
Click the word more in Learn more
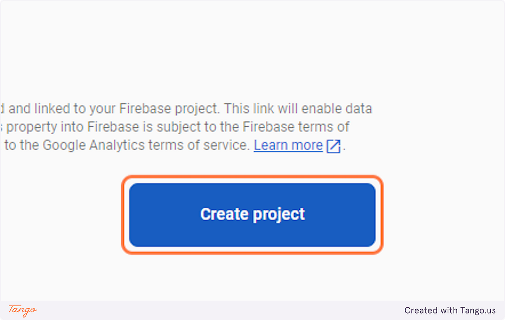[x=307, y=145]
